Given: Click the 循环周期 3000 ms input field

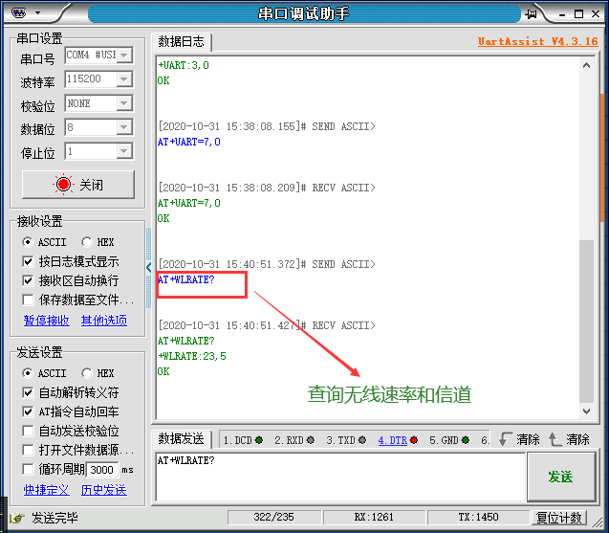Looking at the screenshot, I should click(x=102, y=470).
